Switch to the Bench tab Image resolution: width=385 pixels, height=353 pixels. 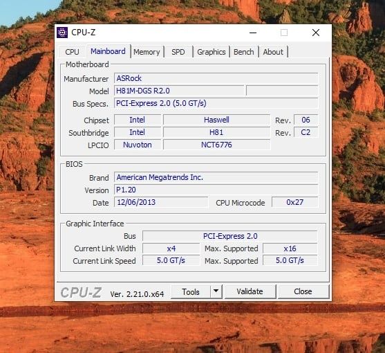(244, 52)
